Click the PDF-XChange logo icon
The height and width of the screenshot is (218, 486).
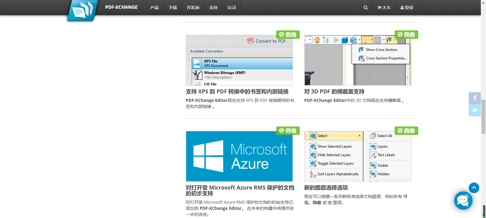[x=82, y=10]
